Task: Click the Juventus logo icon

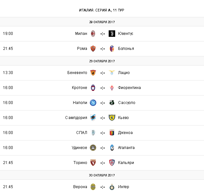Action: pos(112,34)
